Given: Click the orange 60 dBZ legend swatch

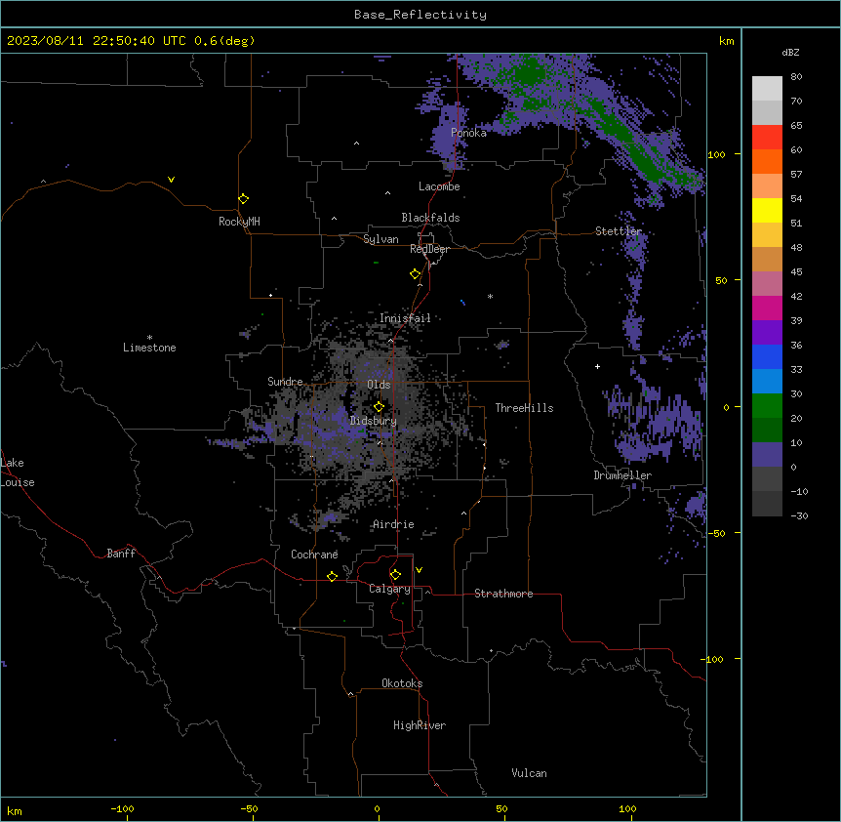Looking at the screenshot, I should (x=767, y=161).
